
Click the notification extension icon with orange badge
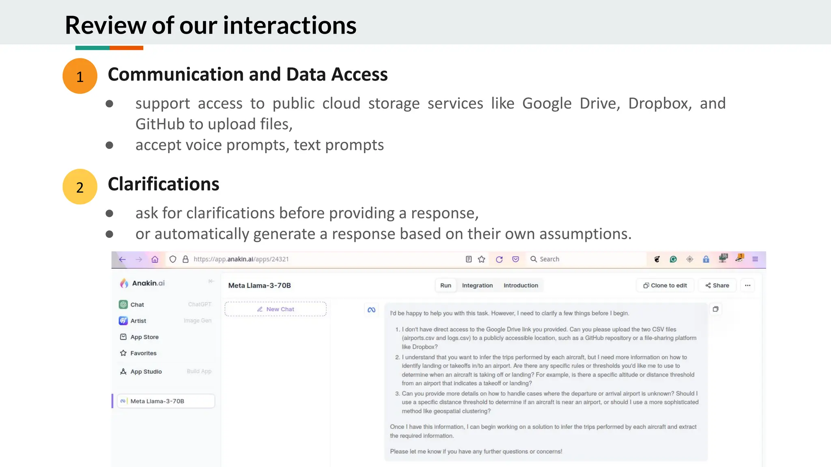739,258
